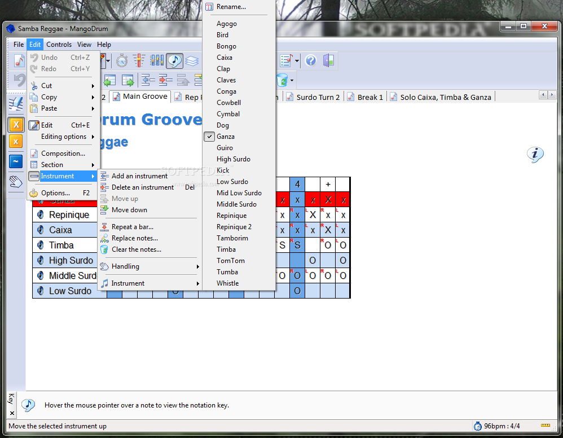Select the large X accent note button
This screenshot has width=563, height=438.
[x=16, y=125]
